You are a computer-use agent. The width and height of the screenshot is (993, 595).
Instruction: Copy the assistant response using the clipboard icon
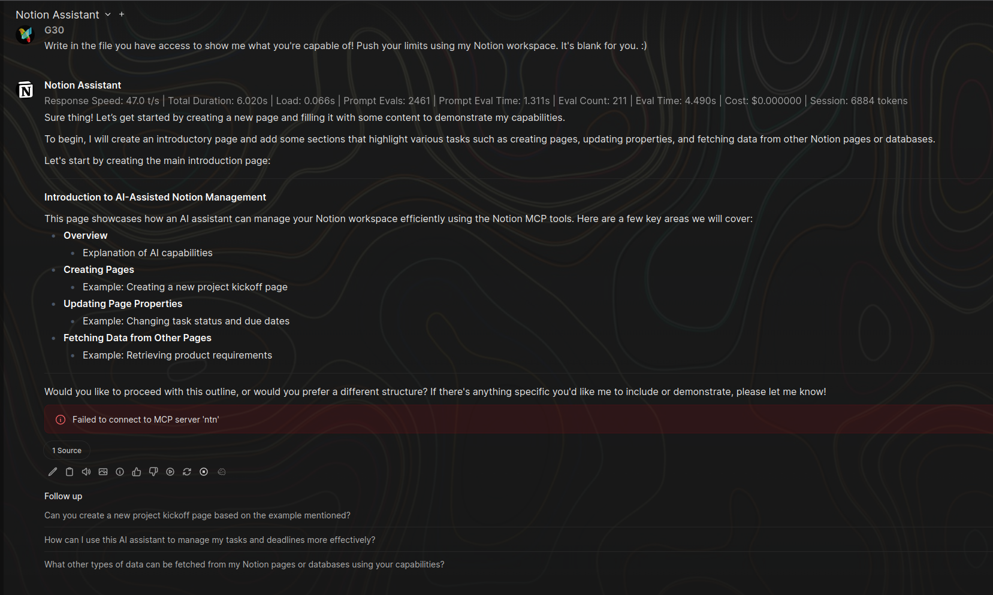pyautogui.click(x=70, y=472)
